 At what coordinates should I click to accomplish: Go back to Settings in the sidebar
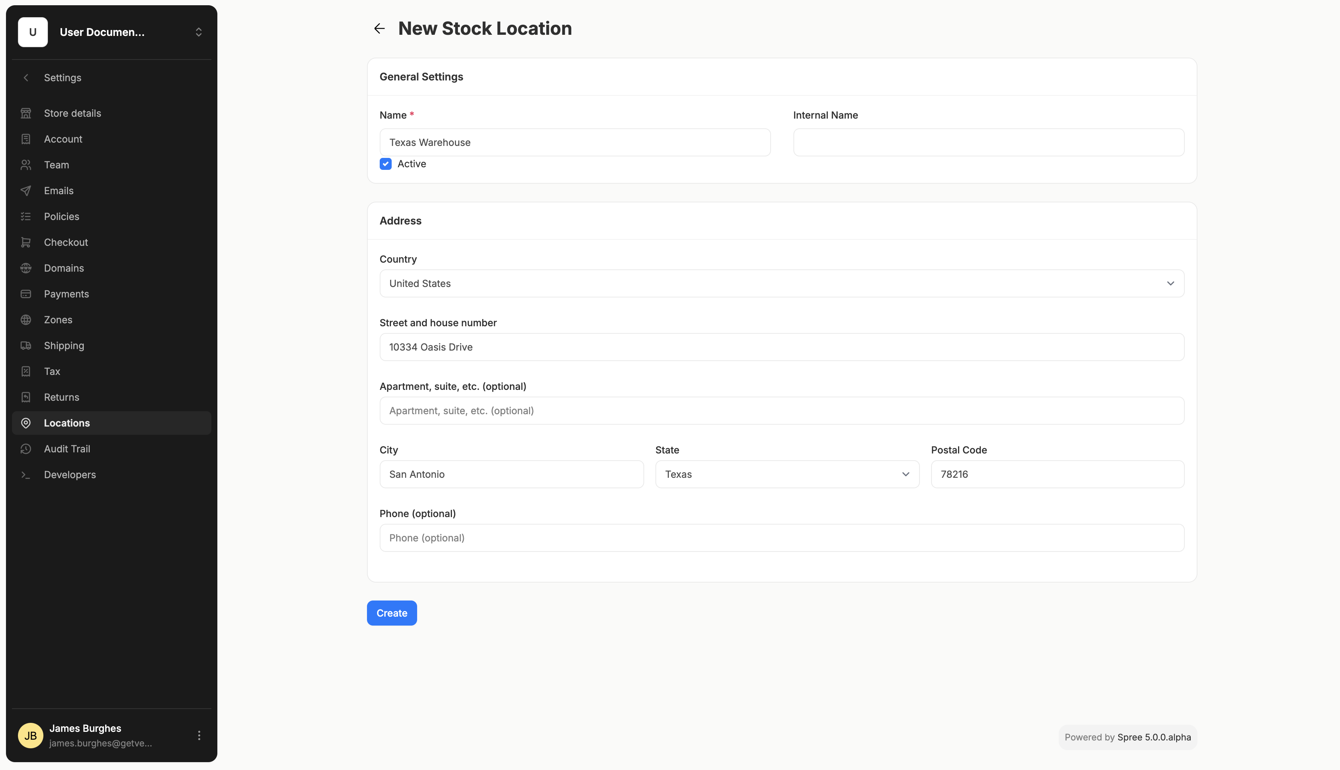[x=62, y=78]
